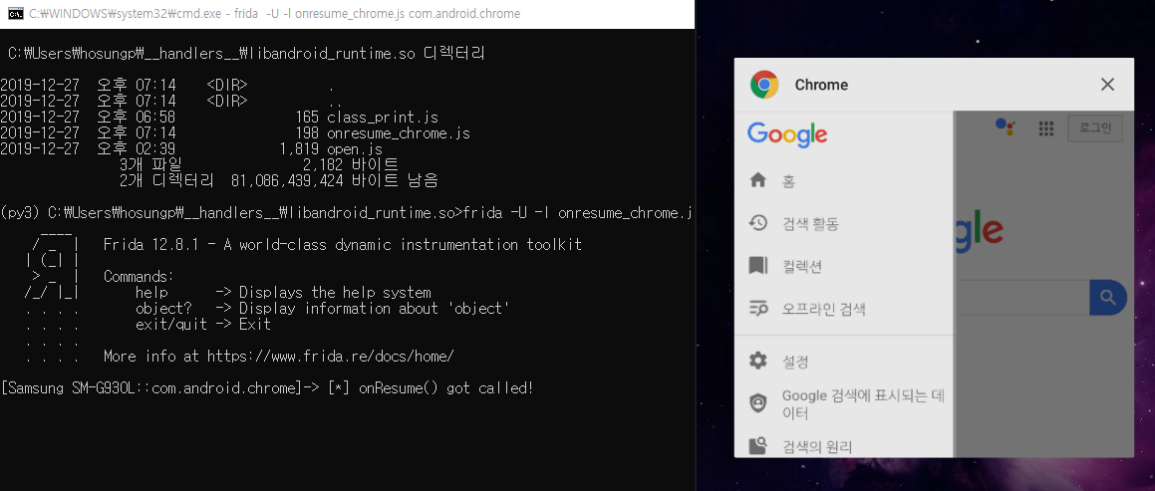Image resolution: width=1155 pixels, height=491 pixels.
Task: Click the frida -U -l command line text
Action: click(578, 213)
